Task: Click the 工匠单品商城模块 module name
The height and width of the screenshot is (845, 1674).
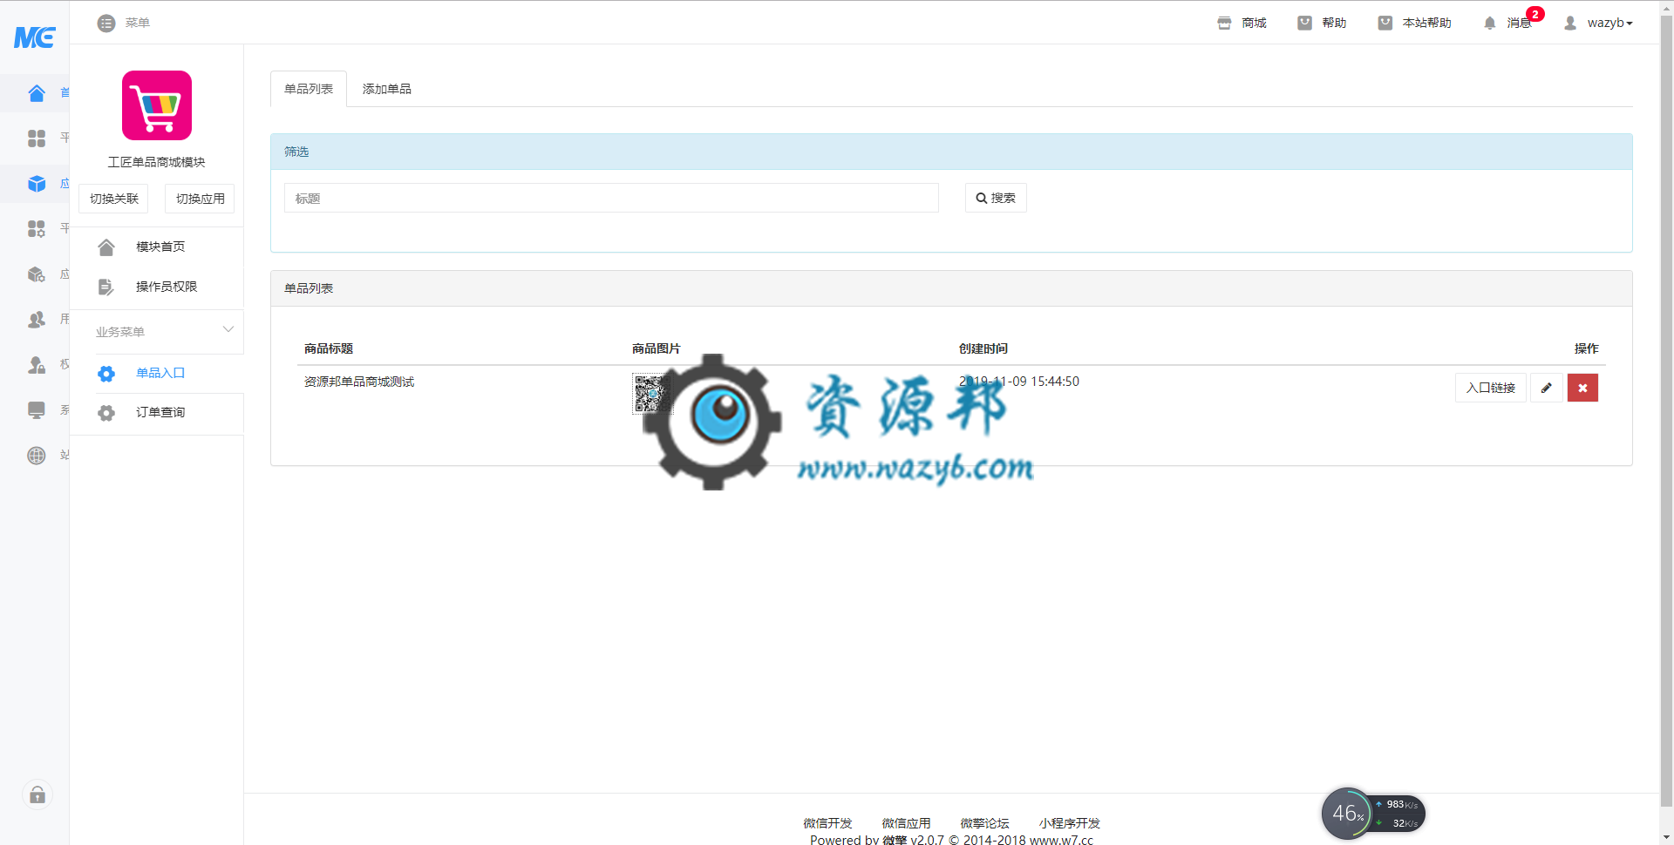Action: tap(157, 162)
